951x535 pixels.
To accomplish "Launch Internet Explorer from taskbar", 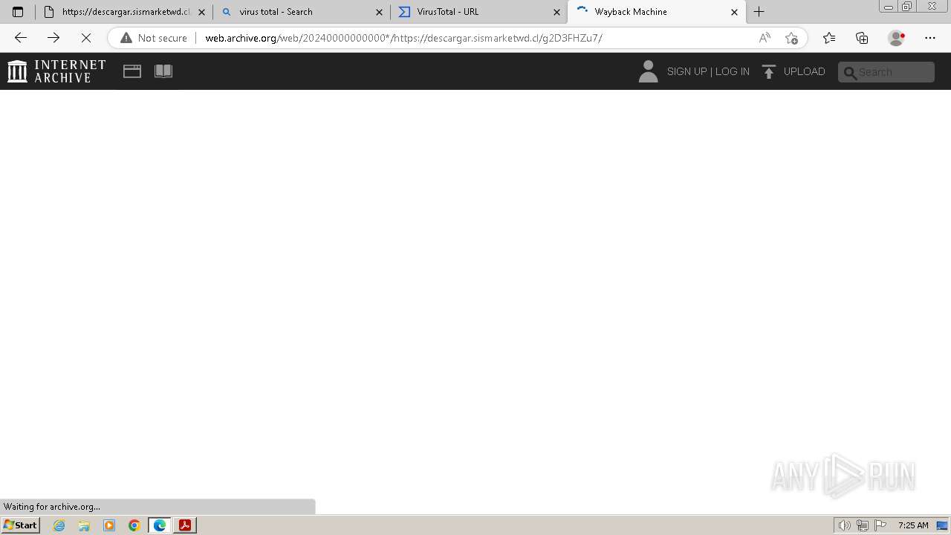I will pos(59,525).
